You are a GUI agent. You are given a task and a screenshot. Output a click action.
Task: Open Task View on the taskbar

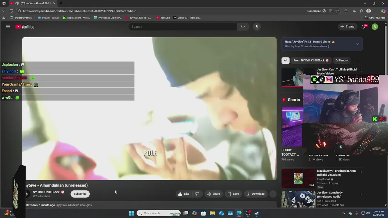pyautogui.click(x=186, y=213)
